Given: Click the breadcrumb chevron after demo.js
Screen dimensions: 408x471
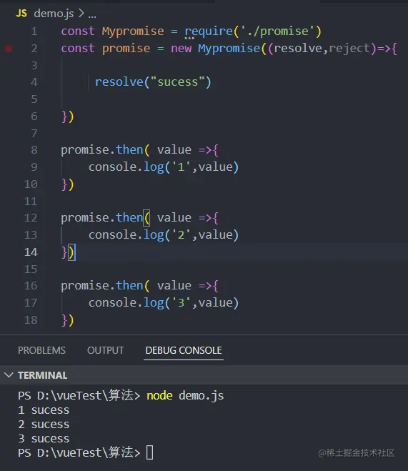Looking at the screenshot, I should pos(81,13).
